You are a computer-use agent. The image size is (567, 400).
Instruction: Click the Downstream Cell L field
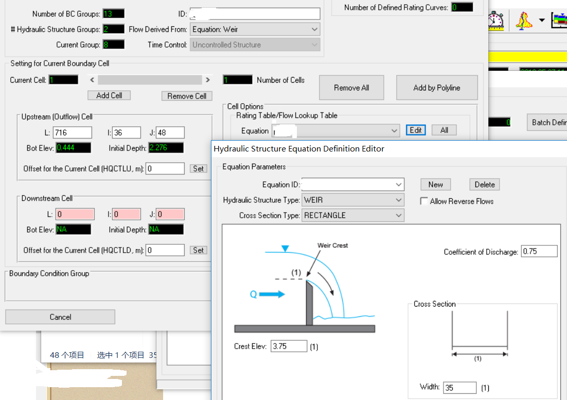tap(75, 214)
